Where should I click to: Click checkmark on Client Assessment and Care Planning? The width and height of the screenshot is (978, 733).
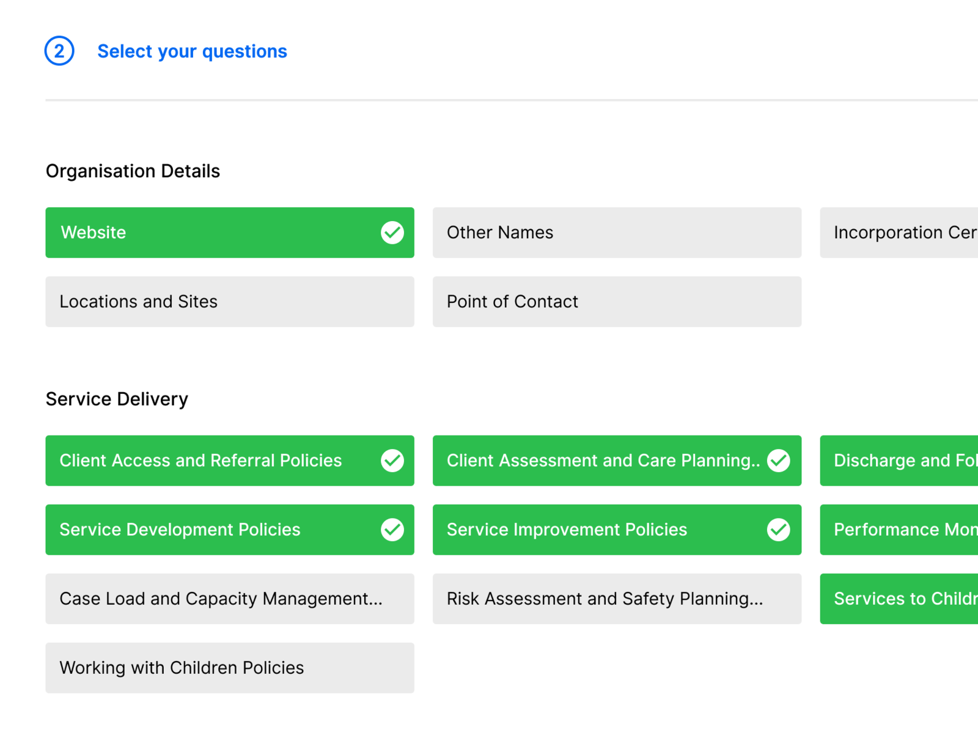778,461
